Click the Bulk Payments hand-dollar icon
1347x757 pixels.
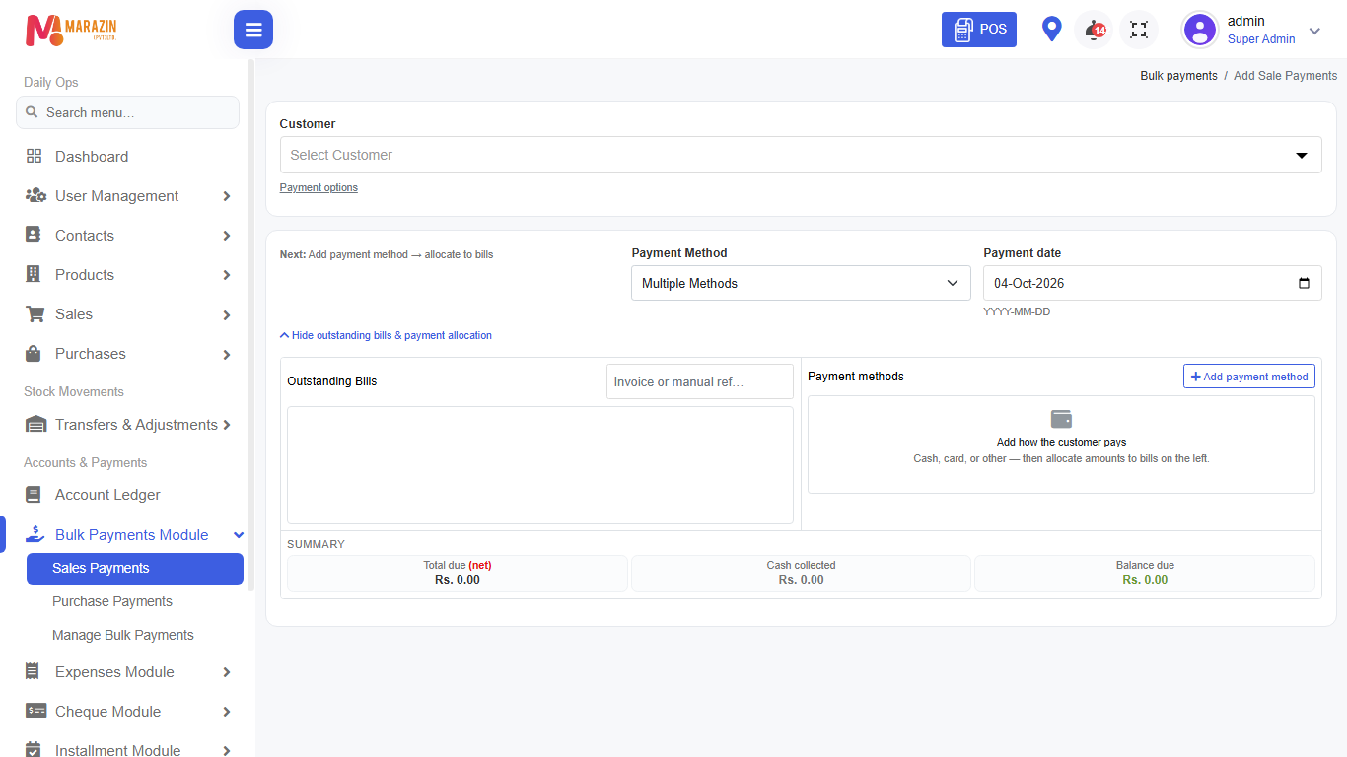coord(35,535)
